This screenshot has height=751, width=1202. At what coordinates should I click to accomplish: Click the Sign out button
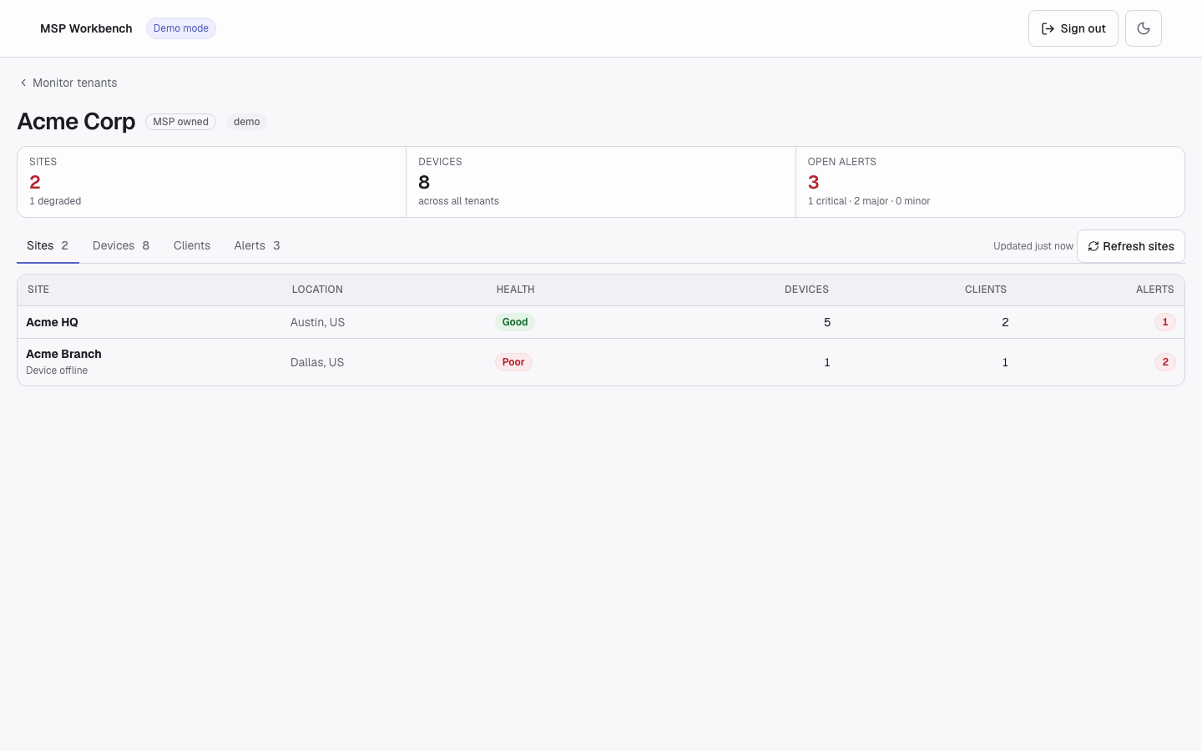pos(1073,28)
